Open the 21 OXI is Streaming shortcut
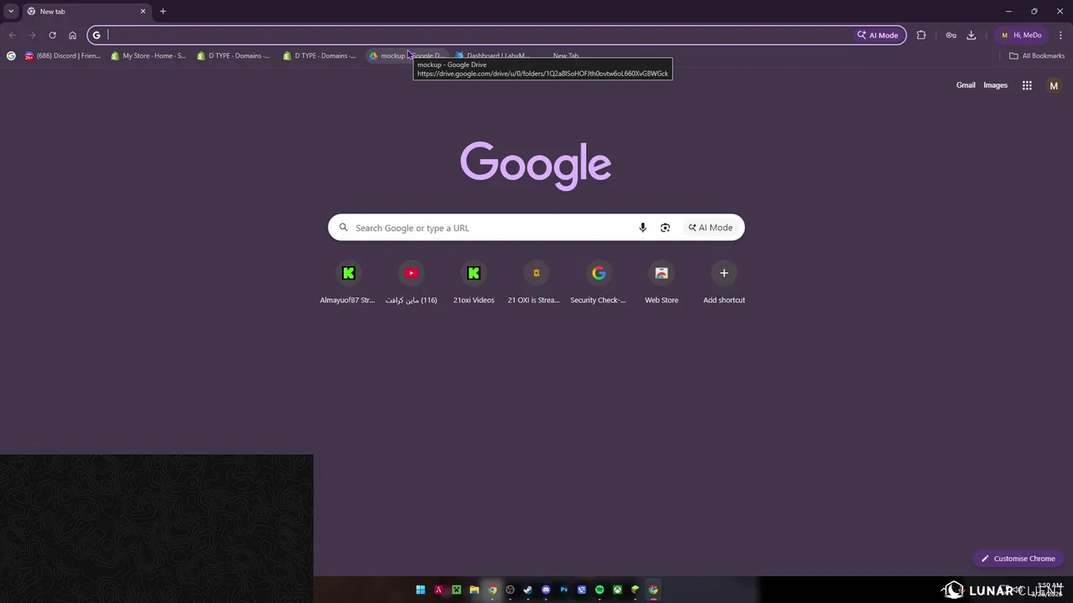This screenshot has width=1073, height=603. click(536, 283)
